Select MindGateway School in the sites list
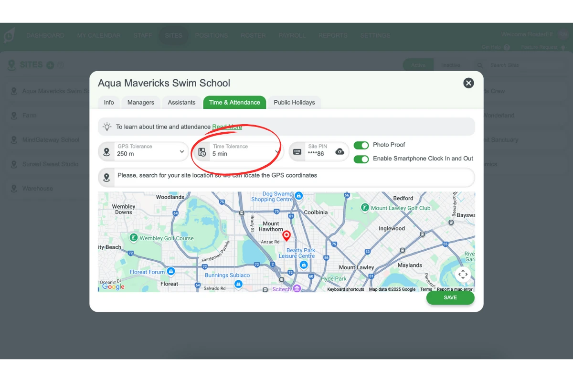573x382 pixels. pos(51,140)
